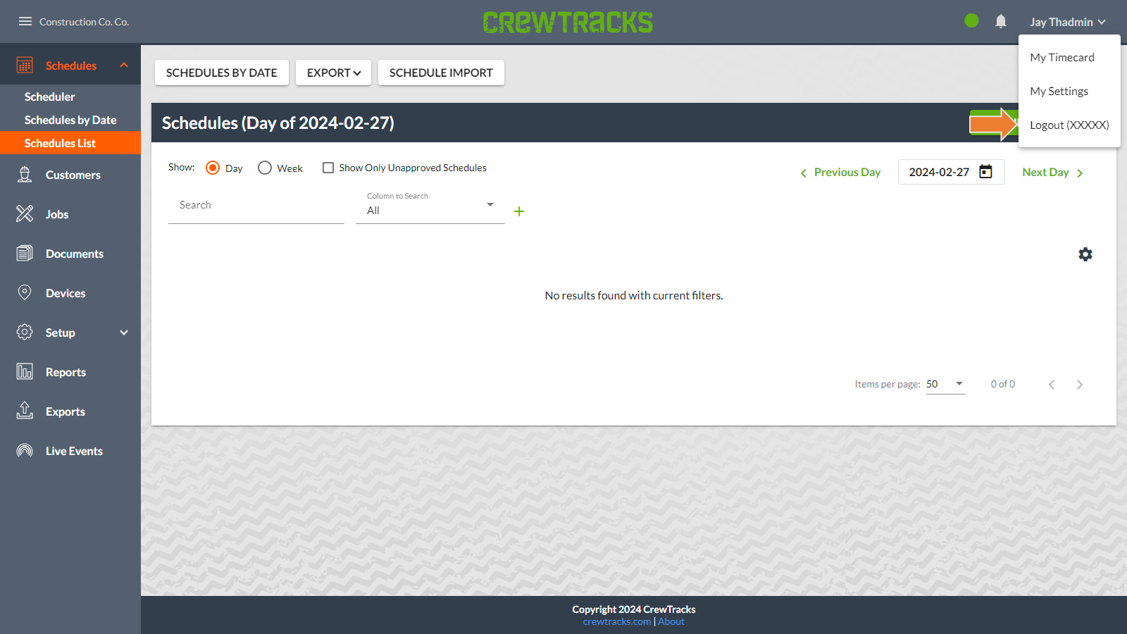Open Exports in the sidebar
The width and height of the screenshot is (1127, 634).
click(x=66, y=411)
